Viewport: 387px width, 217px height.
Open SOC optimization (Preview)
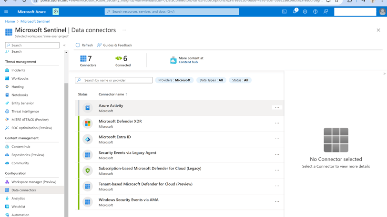(32, 128)
